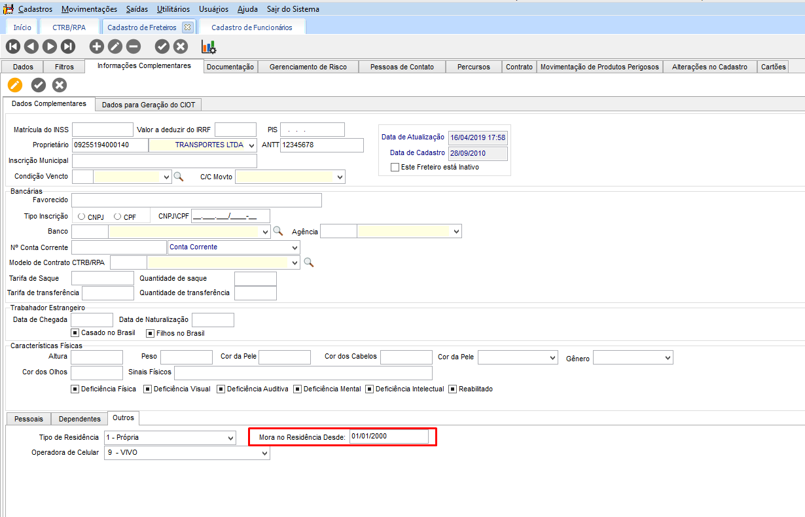Switch to the Gerenciamento de Risco tab
Screen dimensions: 805x517
pos(308,67)
